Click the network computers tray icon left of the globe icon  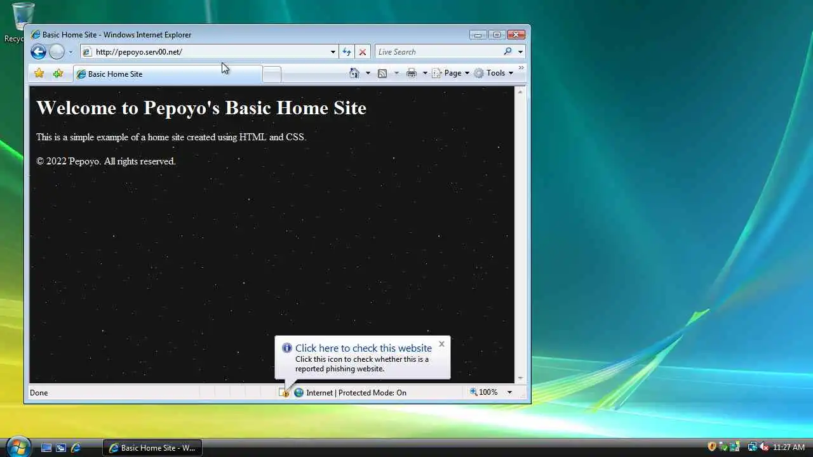coord(734,447)
